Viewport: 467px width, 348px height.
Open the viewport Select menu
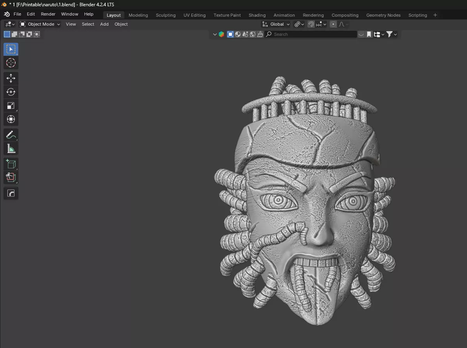coord(88,25)
